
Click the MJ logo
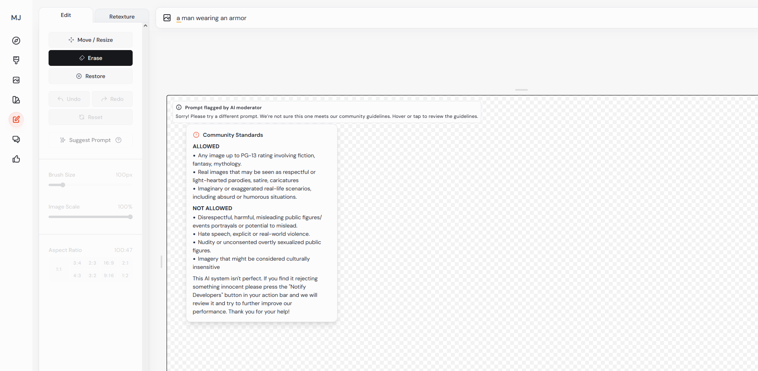click(x=16, y=18)
